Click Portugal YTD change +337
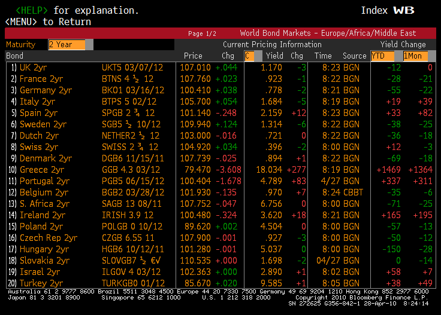The image size is (441, 315). [391, 181]
